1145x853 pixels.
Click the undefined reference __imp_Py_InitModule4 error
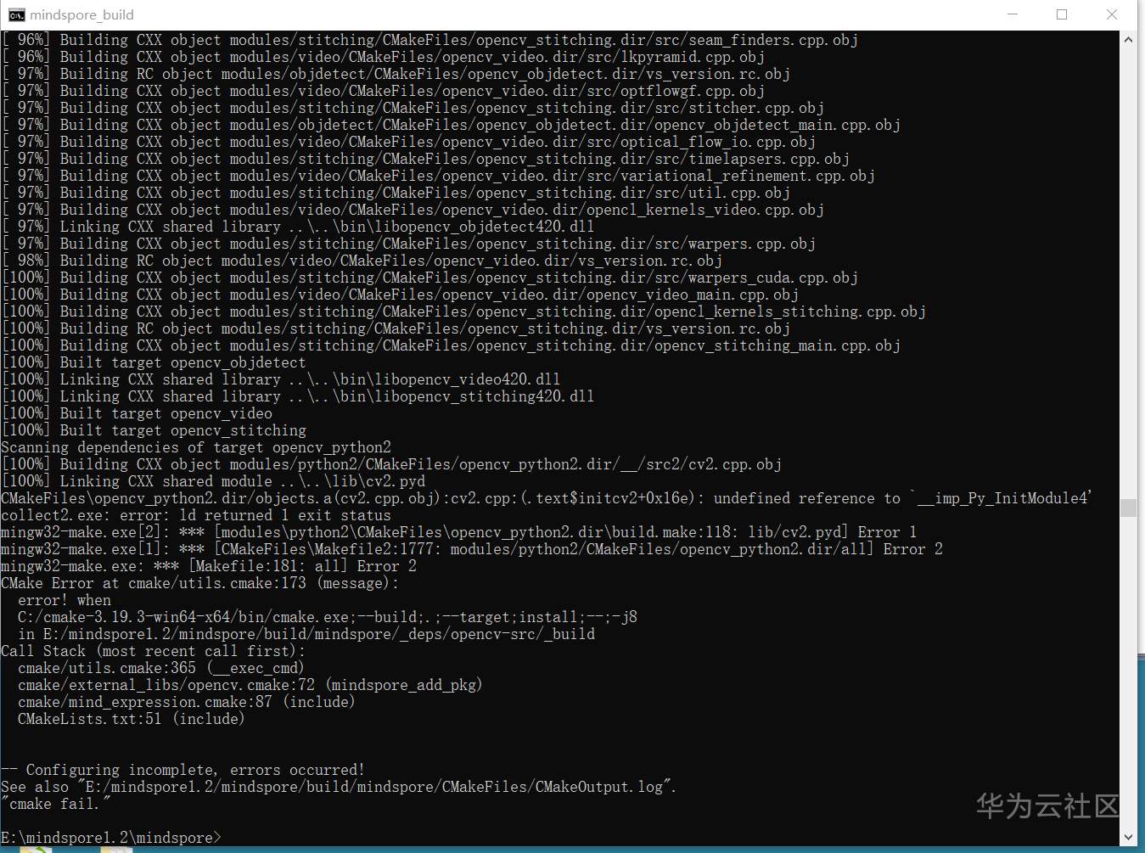click(x=547, y=498)
